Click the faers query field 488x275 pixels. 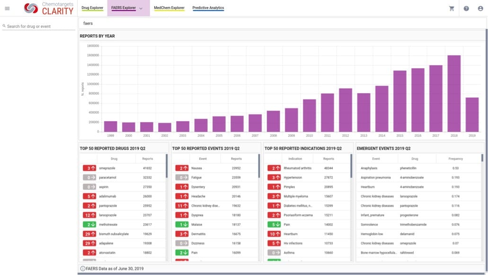[282, 23]
